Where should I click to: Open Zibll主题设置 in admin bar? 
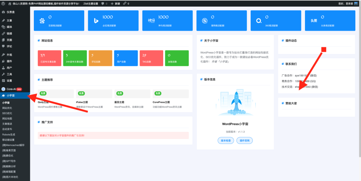(91, 4)
